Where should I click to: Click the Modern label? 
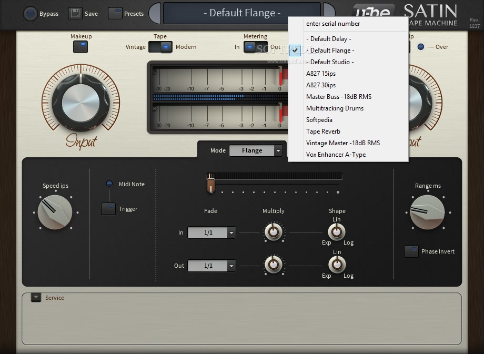point(186,47)
